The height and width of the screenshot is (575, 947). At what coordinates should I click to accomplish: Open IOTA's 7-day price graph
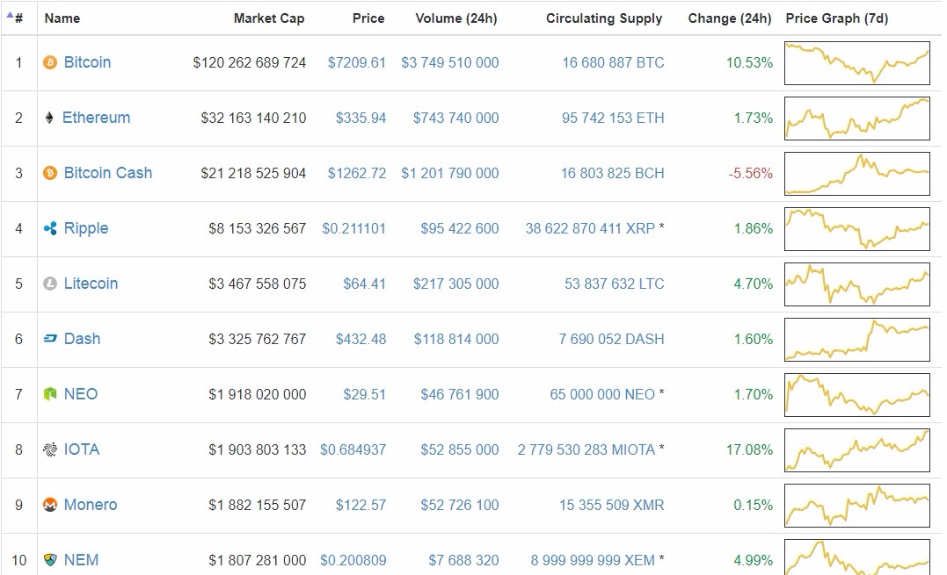(857, 450)
